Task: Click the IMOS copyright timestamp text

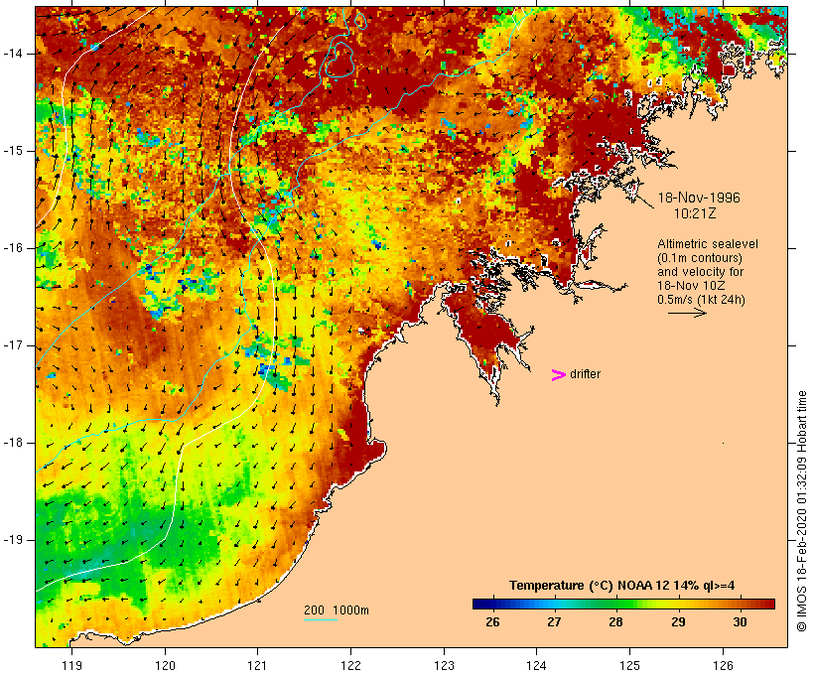Action: click(x=801, y=511)
